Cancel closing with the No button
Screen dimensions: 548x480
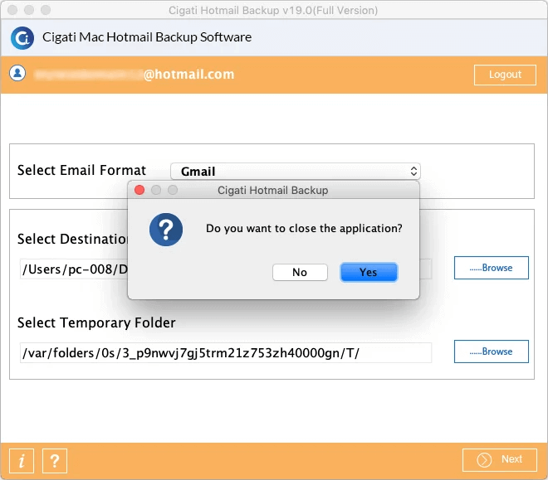click(300, 272)
